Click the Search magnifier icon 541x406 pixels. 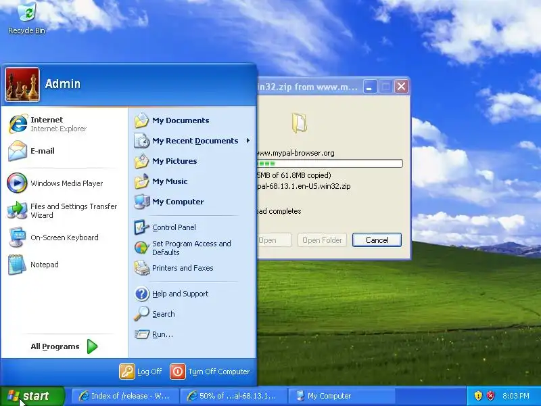[141, 314]
